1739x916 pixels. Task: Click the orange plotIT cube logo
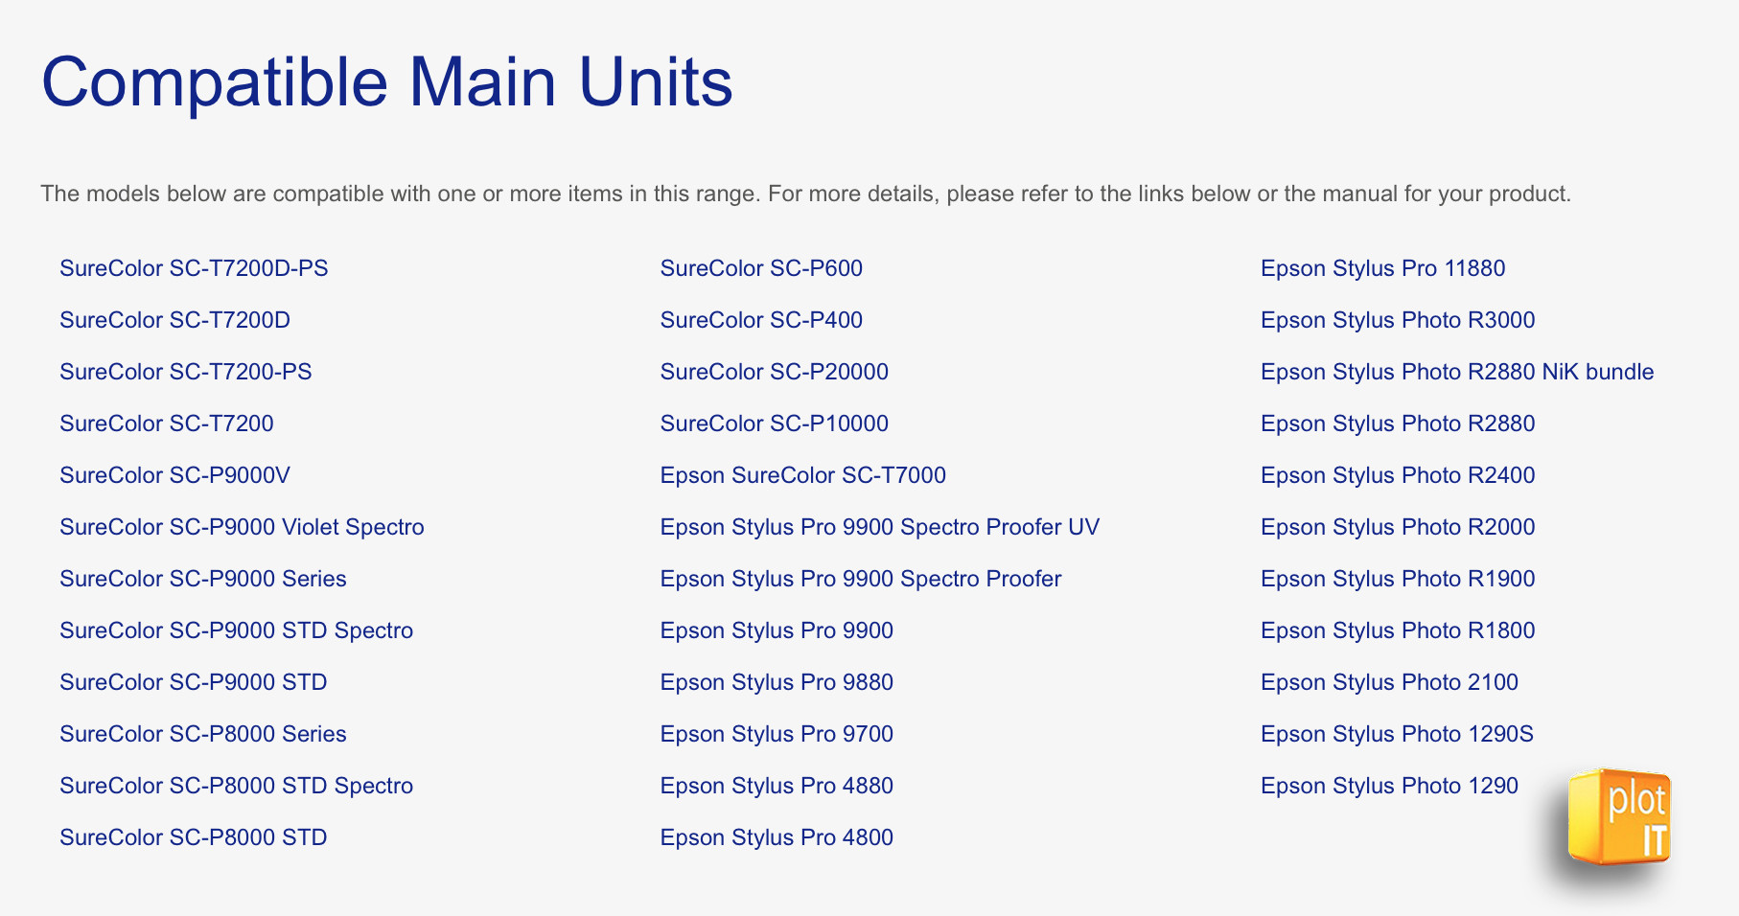[x=1619, y=817]
